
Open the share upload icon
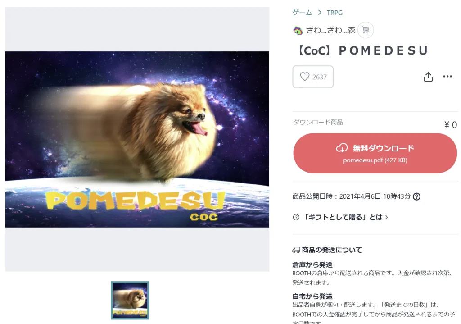[x=428, y=77]
